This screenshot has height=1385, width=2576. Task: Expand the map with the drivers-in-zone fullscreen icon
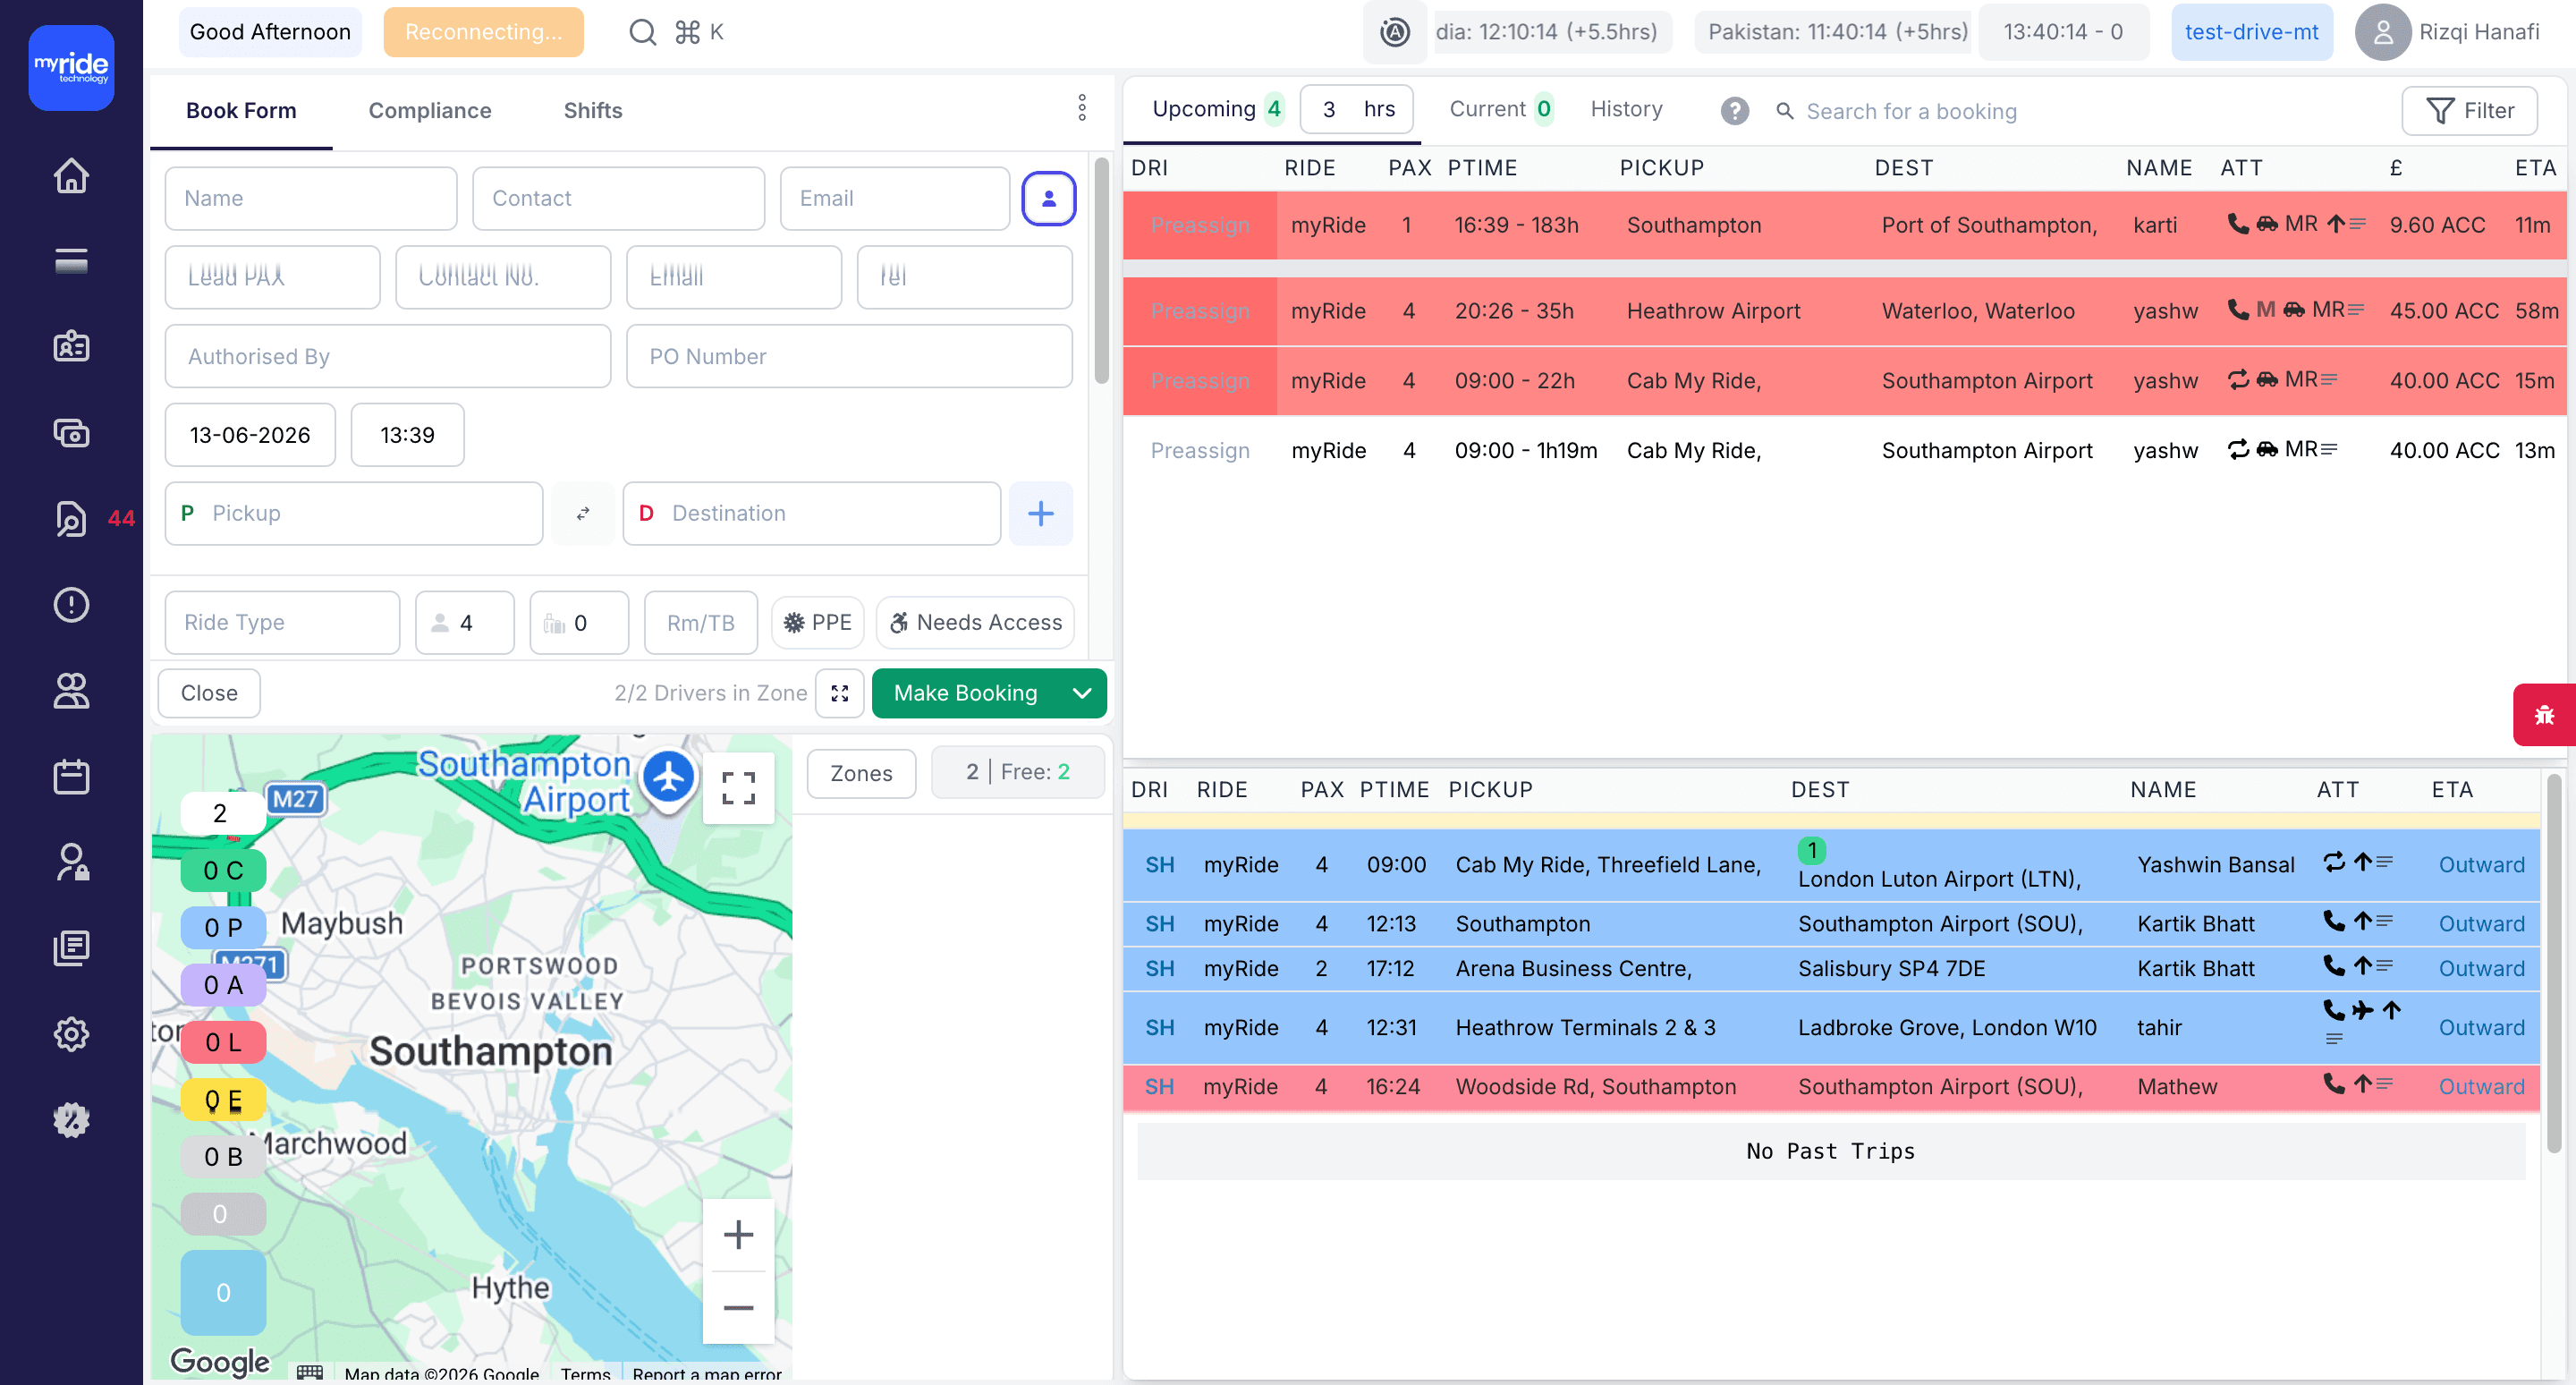(x=839, y=693)
